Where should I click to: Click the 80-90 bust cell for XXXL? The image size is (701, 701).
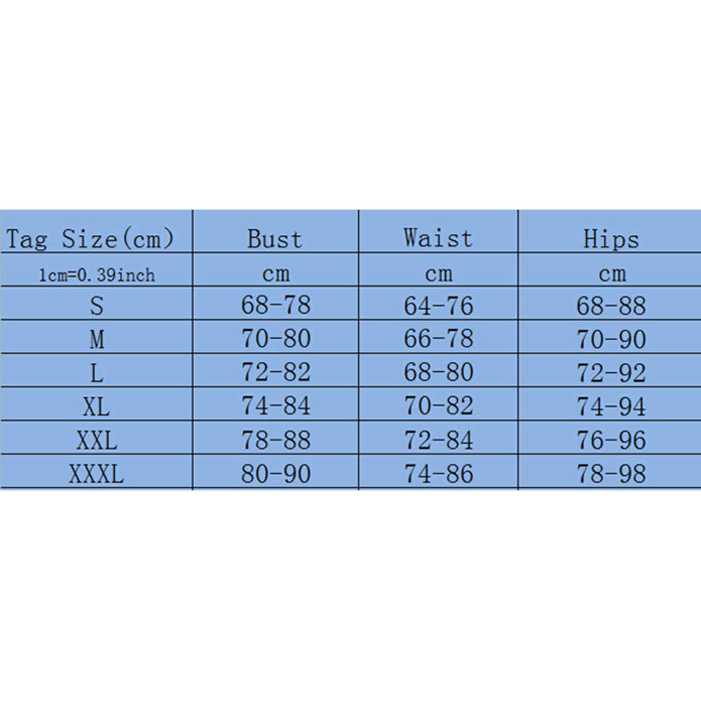[275, 474]
